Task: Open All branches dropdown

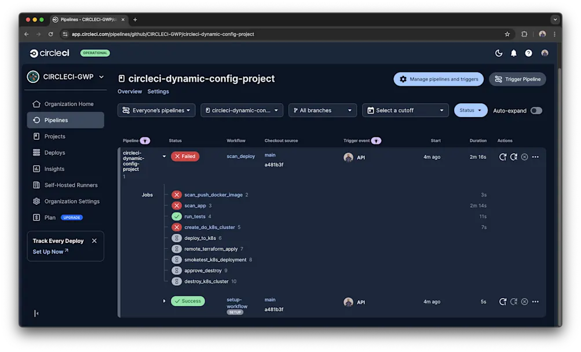Action: point(323,110)
